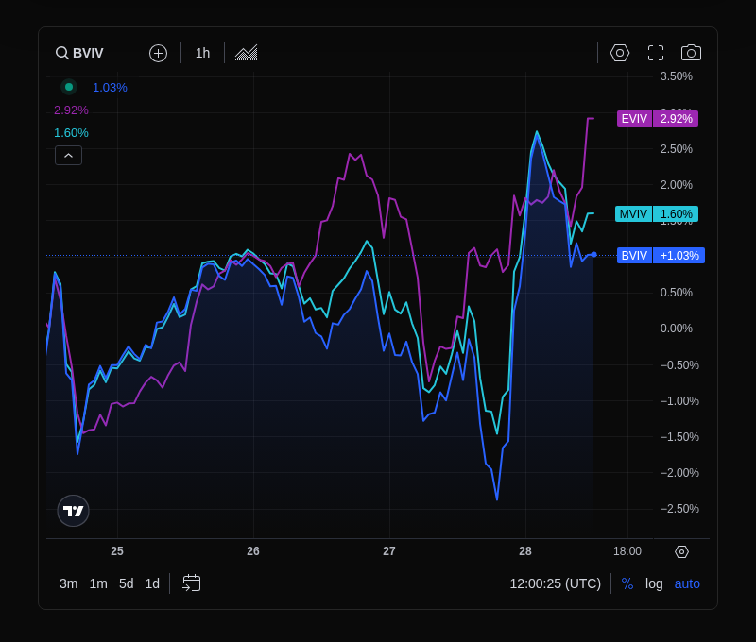Open chart settings hexagon icon in top toolbar
756x642 pixels.
tap(620, 53)
